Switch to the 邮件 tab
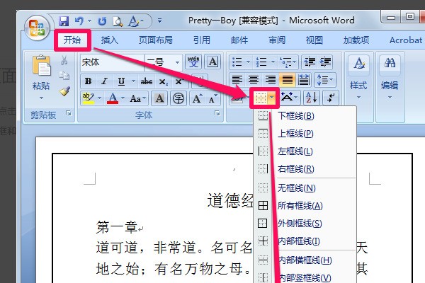The image size is (425, 283). click(x=239, y=40)
